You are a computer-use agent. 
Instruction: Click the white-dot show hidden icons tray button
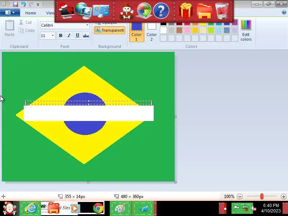pos(225,209)
